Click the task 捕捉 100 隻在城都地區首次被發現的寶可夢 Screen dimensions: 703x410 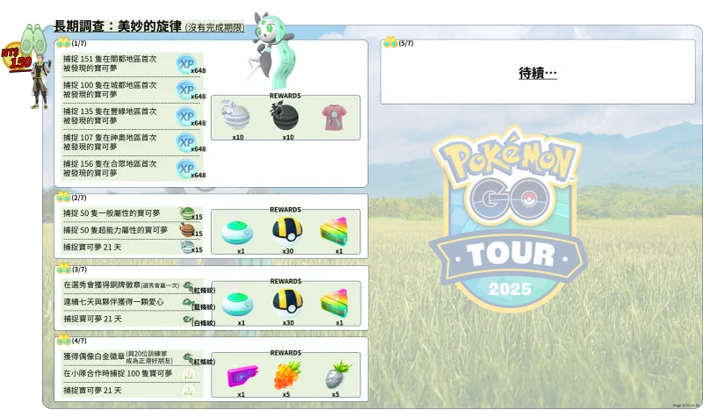tap(110, 90)
